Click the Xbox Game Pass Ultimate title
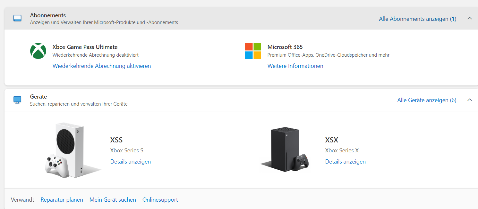Image resolution: width=478 pixels, height=209 pixels. pyautogui.click(x=85, y=47)
